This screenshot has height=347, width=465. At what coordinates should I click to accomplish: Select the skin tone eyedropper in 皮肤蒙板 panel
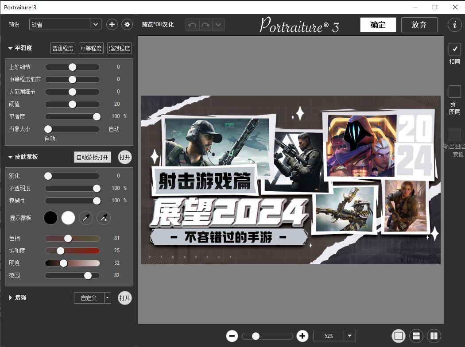pos(86,218)
